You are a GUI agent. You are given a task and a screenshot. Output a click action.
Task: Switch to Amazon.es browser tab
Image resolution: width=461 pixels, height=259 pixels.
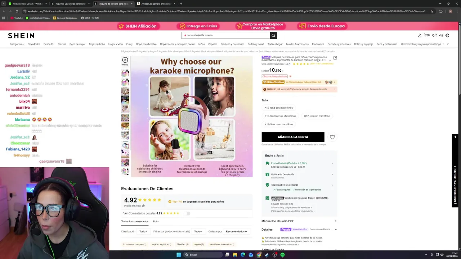156,4
